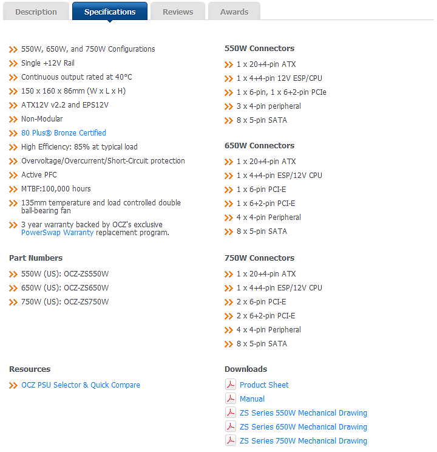Image resolution: width=437 pixels, height=452 pixels.
Task: Click 'Continuous output rated at 40°C' text
Action: tap(76, 77)
